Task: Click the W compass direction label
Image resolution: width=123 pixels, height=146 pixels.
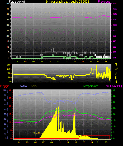Action: click(116, 69)
